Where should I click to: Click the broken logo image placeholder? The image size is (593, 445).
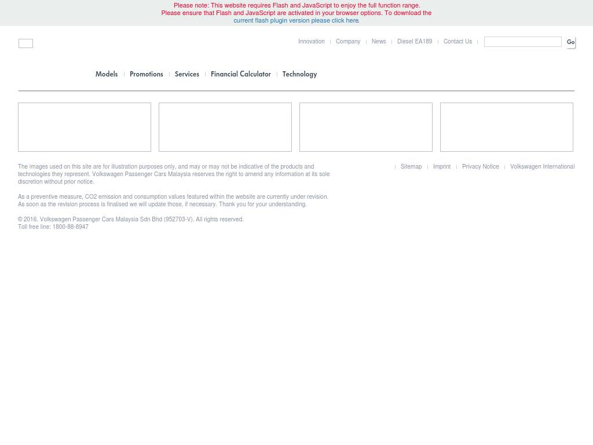coord(25,43)
